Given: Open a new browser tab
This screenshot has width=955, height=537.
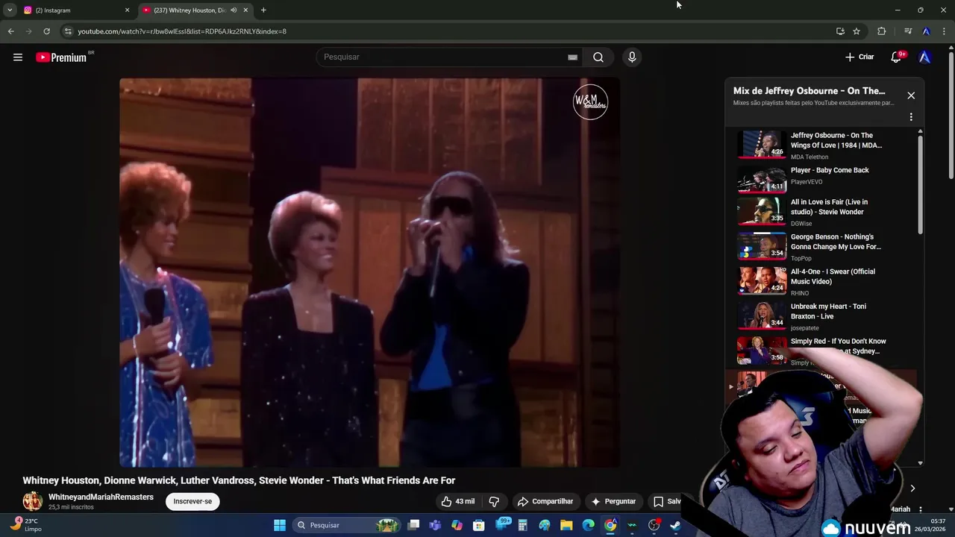Looking at the screenshot, I should 263,10.
